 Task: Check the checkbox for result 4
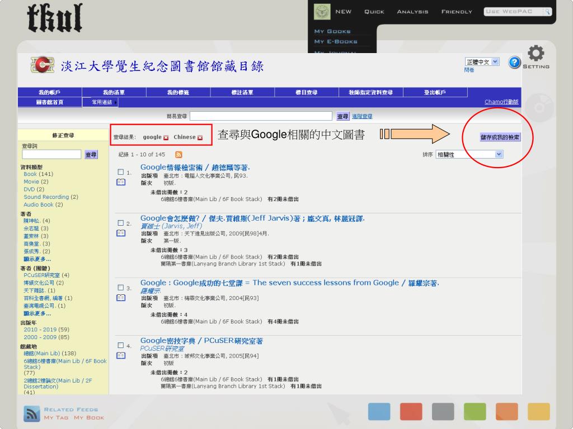point(121,345)
